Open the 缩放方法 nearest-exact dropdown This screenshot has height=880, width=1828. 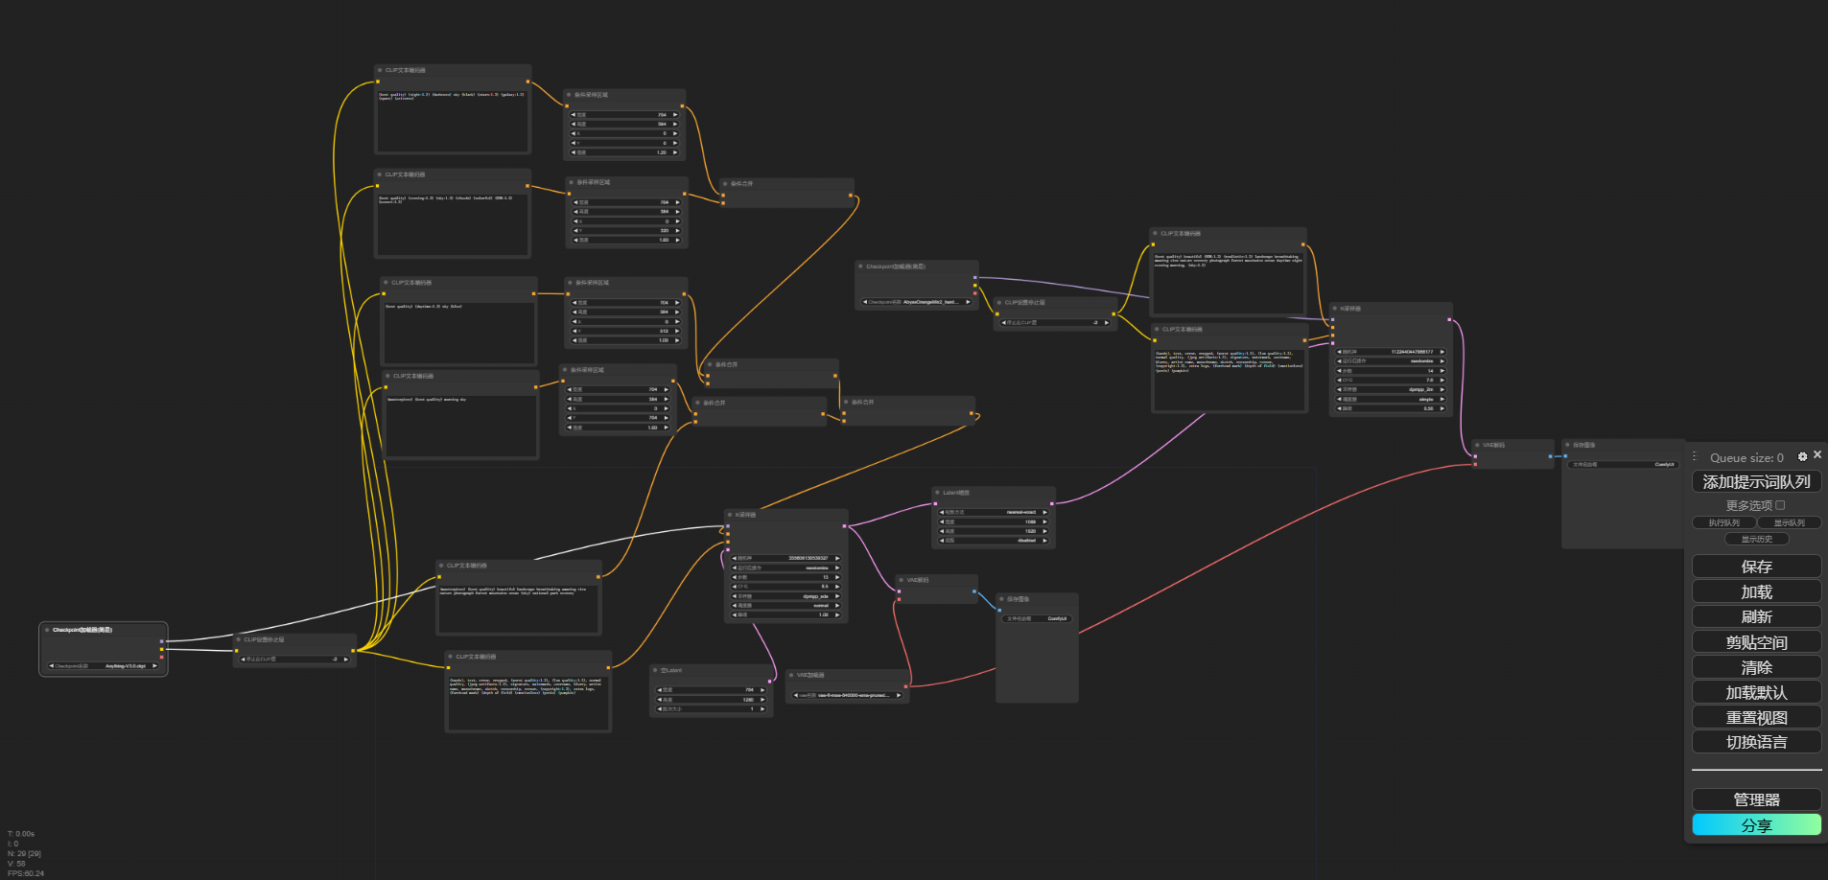click(x=993, y=512)
